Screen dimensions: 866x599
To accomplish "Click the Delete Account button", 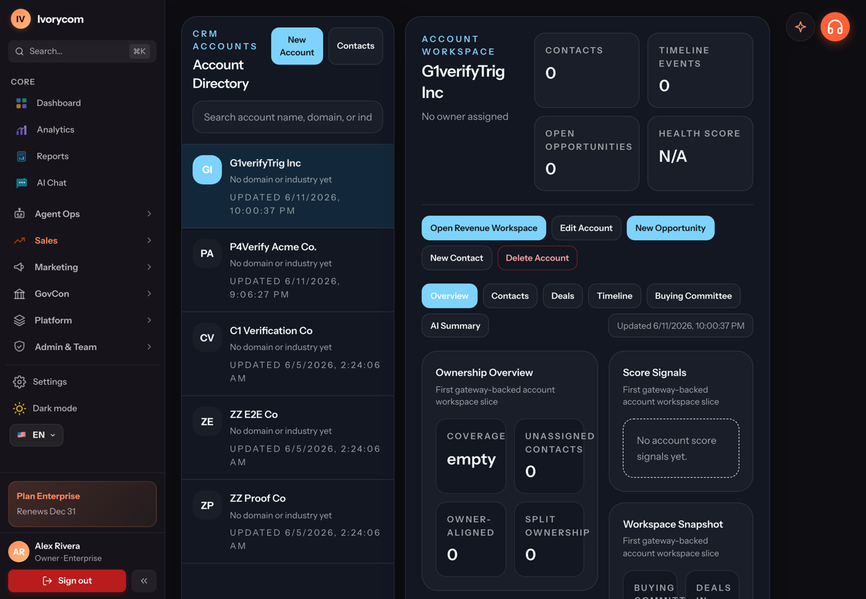I will point(537,258).
